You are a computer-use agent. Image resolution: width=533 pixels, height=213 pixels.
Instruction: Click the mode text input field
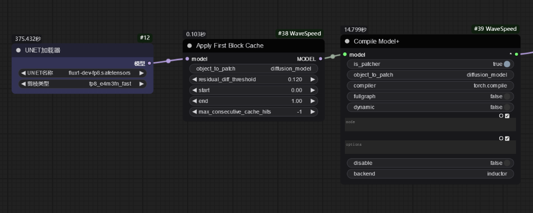coord(430,125)
